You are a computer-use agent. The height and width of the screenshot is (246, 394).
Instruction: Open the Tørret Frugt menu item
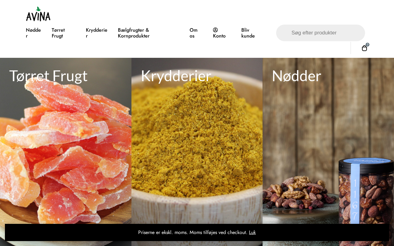[58, 33]
